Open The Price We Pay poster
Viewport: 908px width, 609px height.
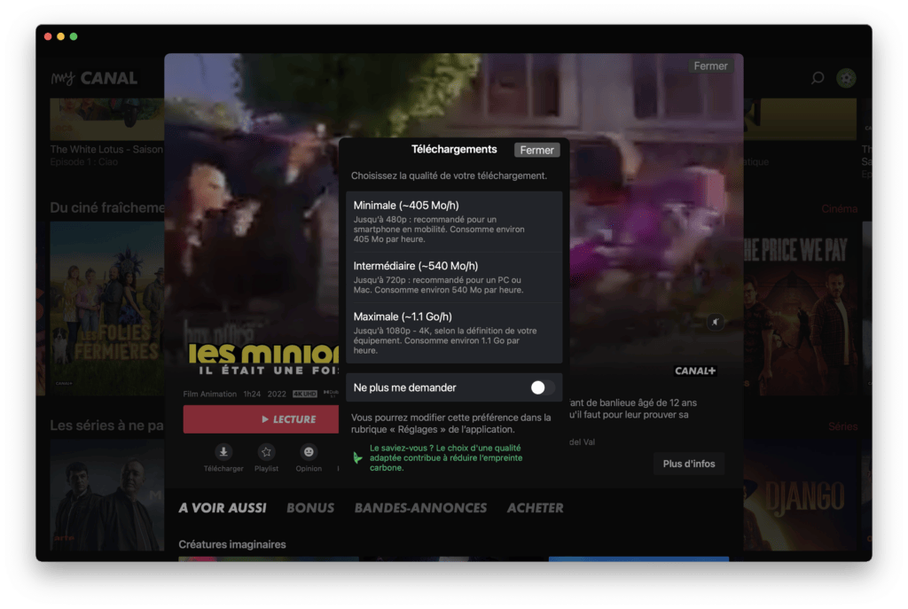(x=800, y=308)
